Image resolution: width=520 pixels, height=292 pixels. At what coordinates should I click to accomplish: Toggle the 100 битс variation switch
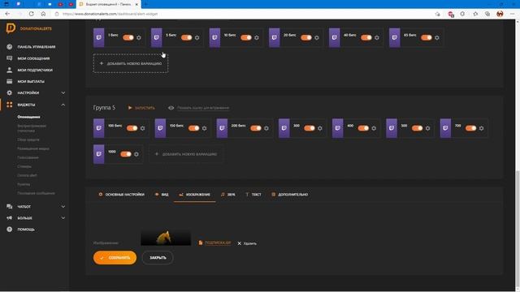coord(132,128)
